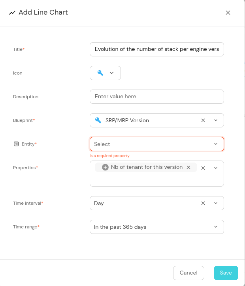Click the wrench icon beside SRP/MRP Version
Viewport: 245px width, 286px height.
(98, 120)
